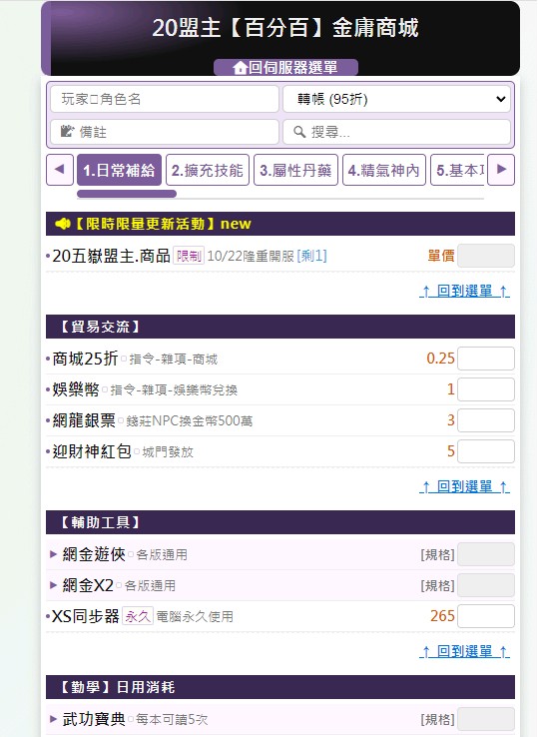The width and height of the screenshot is (538, 737).
Task: Click the home icon in 回伺服器選單 button
Action: [x=240, y=68]
